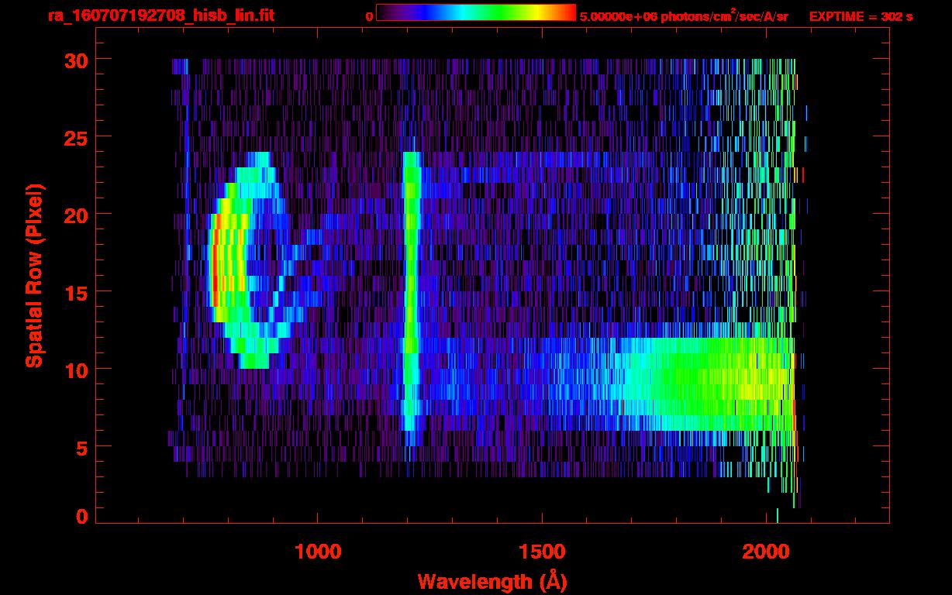
Task: Click y-axis tick label 0
Action: 82,517
